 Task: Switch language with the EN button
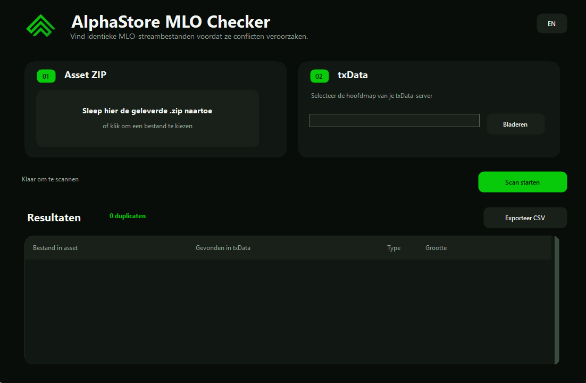[551, 23]
